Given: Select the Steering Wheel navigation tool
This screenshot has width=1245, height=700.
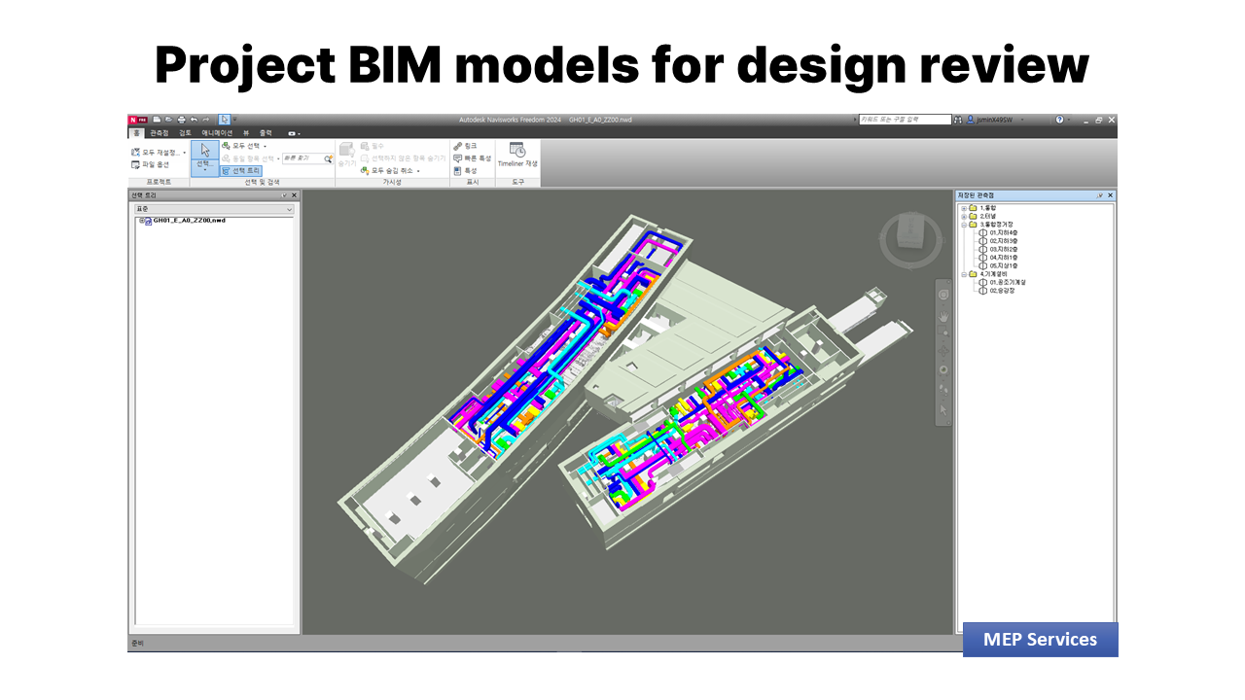Looking at the screenshot, I should pyautogui.click(x=943, y=296).
